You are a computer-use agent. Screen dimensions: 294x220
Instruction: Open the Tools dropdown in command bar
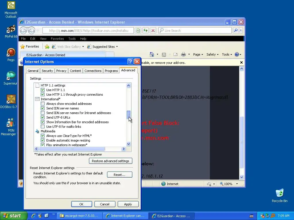tap(227, 54)
